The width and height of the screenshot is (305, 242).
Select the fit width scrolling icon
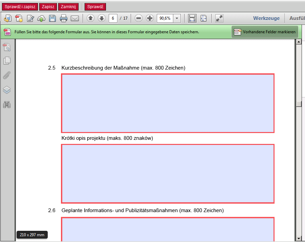click(192, 18)
